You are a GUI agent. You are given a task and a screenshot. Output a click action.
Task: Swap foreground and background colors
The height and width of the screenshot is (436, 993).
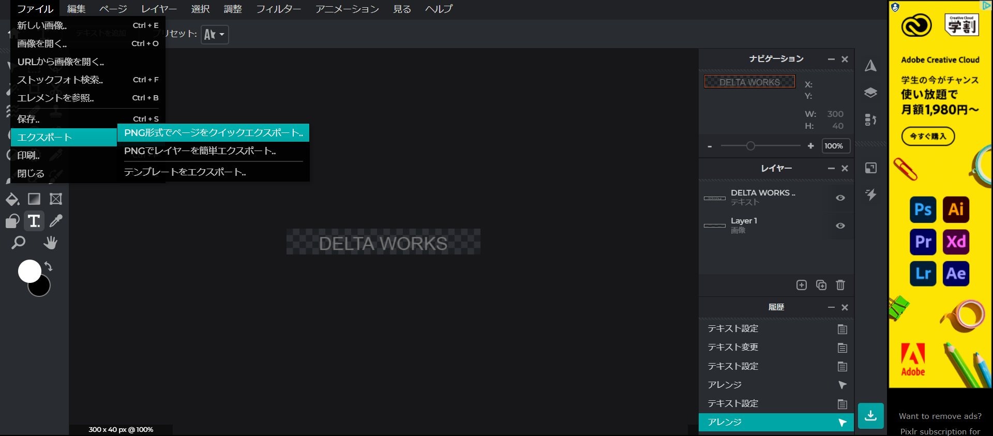(49, 266)
